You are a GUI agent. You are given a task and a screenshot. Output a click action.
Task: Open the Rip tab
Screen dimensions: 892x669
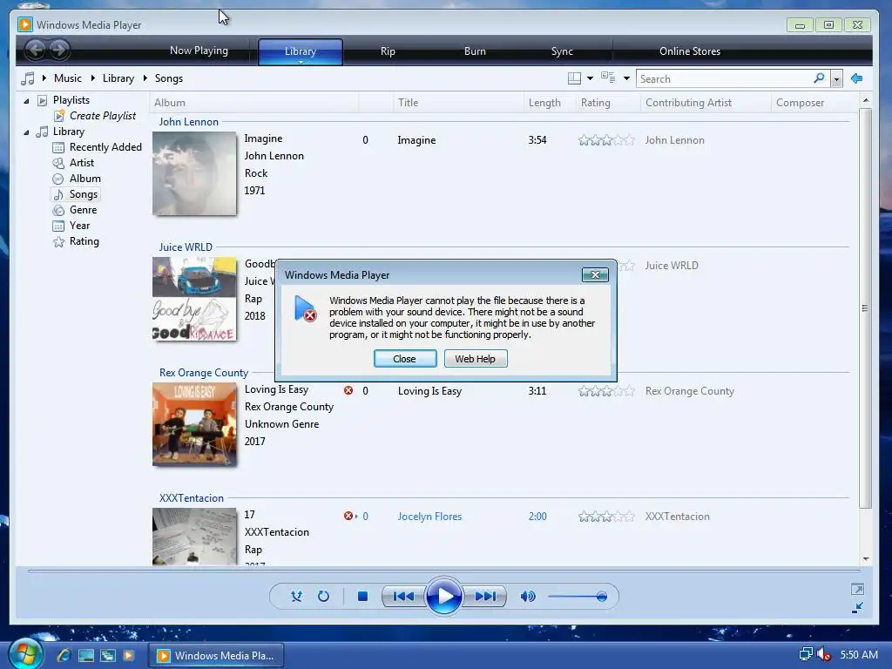(x=388, y=51)
